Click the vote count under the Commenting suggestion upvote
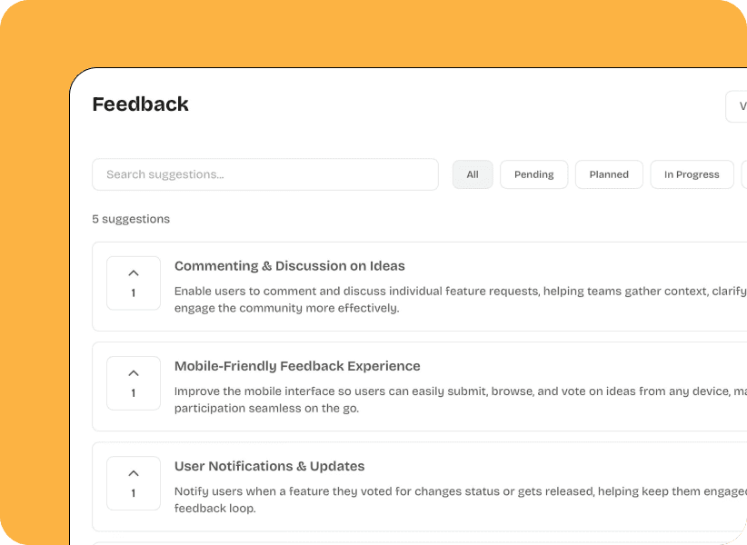 click(134, 291)
